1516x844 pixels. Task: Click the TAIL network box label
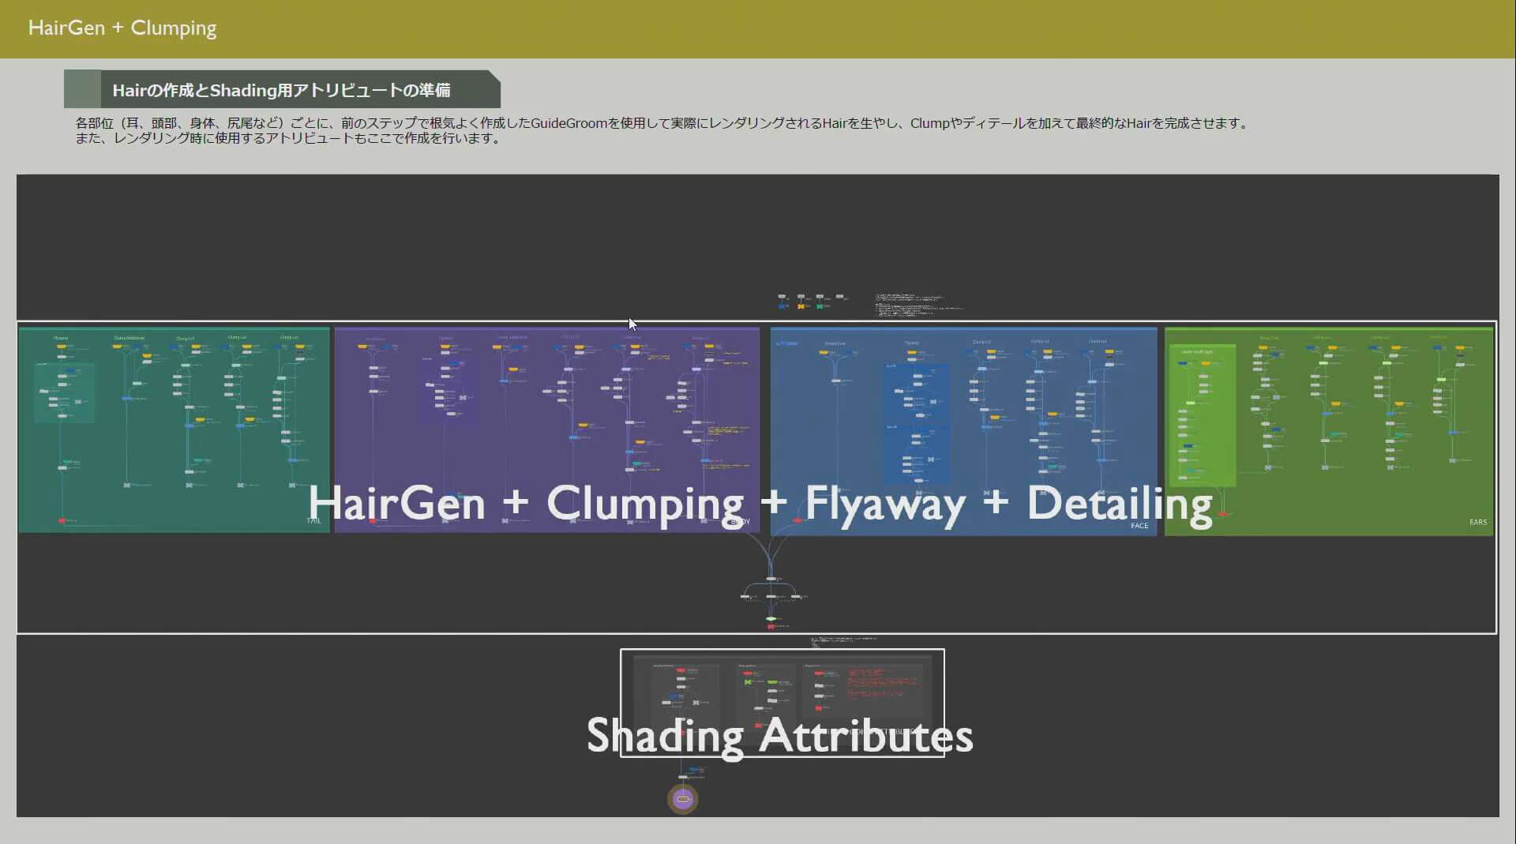click(x=313, y=521)
